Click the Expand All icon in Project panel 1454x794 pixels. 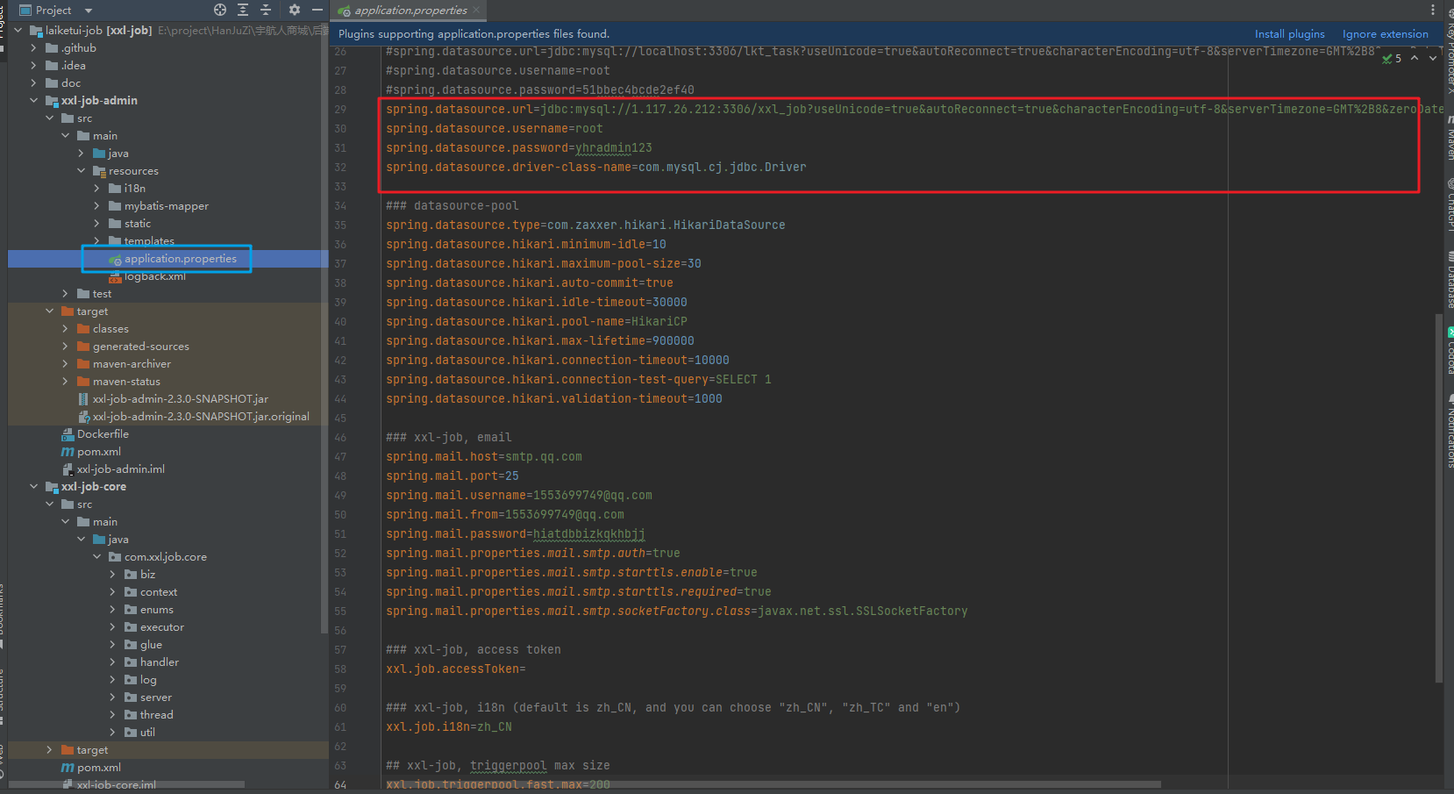point(243,10)
